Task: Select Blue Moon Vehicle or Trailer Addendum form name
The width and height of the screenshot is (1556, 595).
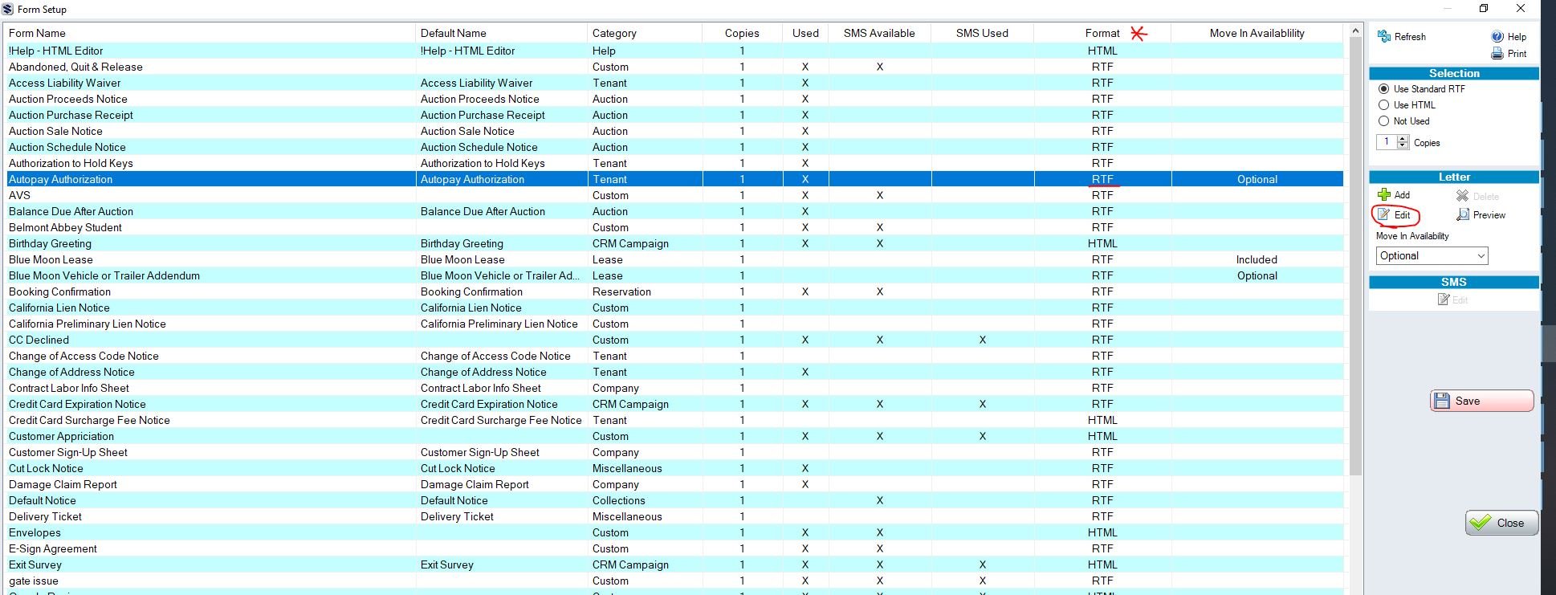Action: (x=104, y=275)
